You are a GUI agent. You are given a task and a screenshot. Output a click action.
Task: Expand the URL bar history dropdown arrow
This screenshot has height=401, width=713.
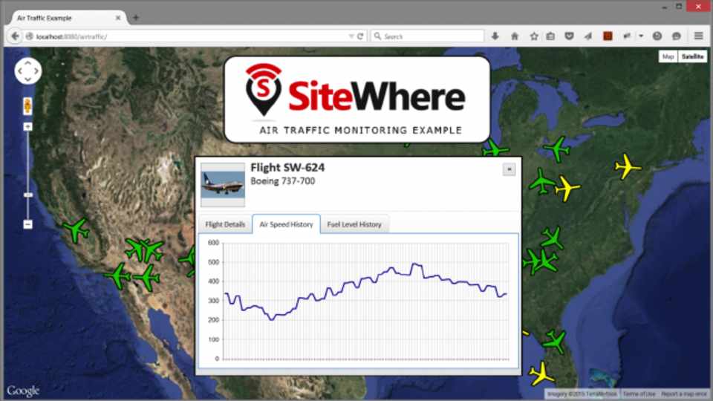[x=351, y=36]
